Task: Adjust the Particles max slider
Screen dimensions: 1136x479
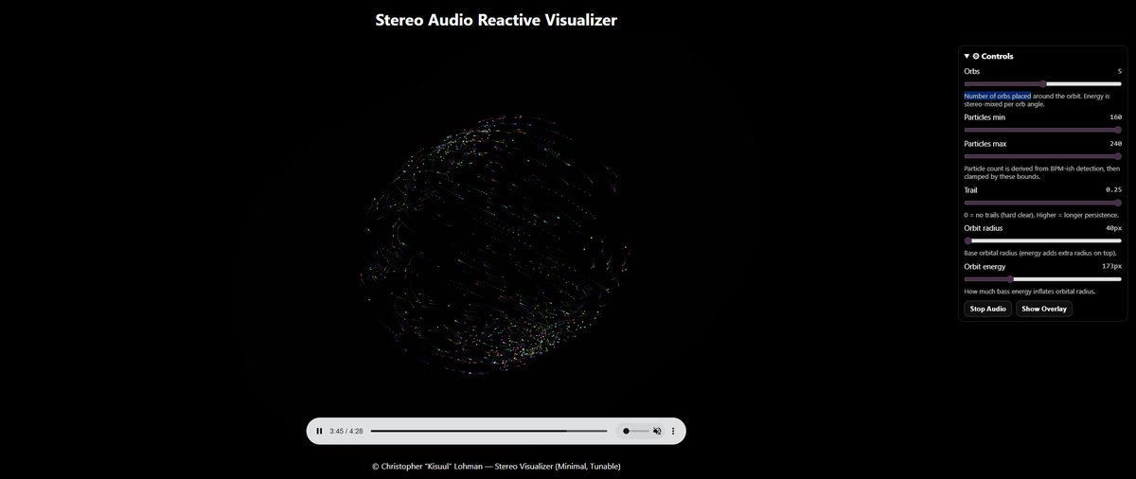Action: (1042, 156)
